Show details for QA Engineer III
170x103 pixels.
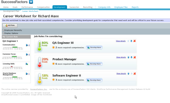pos(121,41)
